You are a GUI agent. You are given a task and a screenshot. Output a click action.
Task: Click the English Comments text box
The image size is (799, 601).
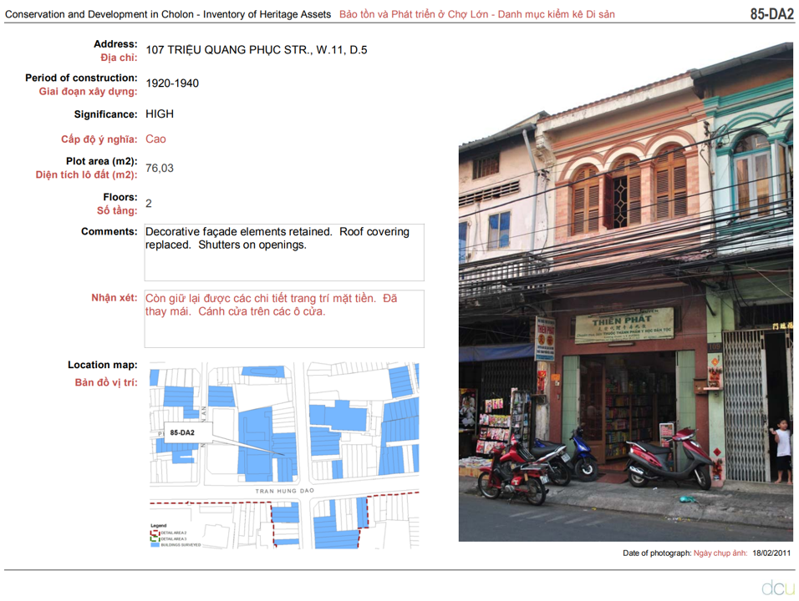click(283, 252)
